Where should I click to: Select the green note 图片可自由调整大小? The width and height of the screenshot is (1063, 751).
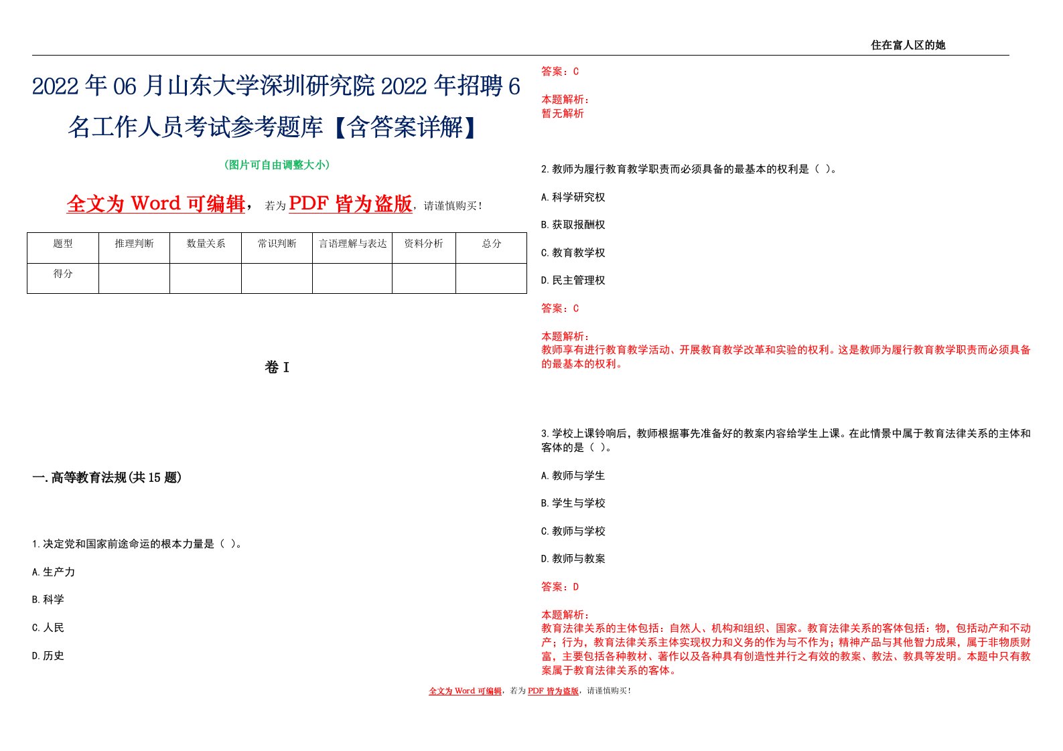tap(277, 165)
